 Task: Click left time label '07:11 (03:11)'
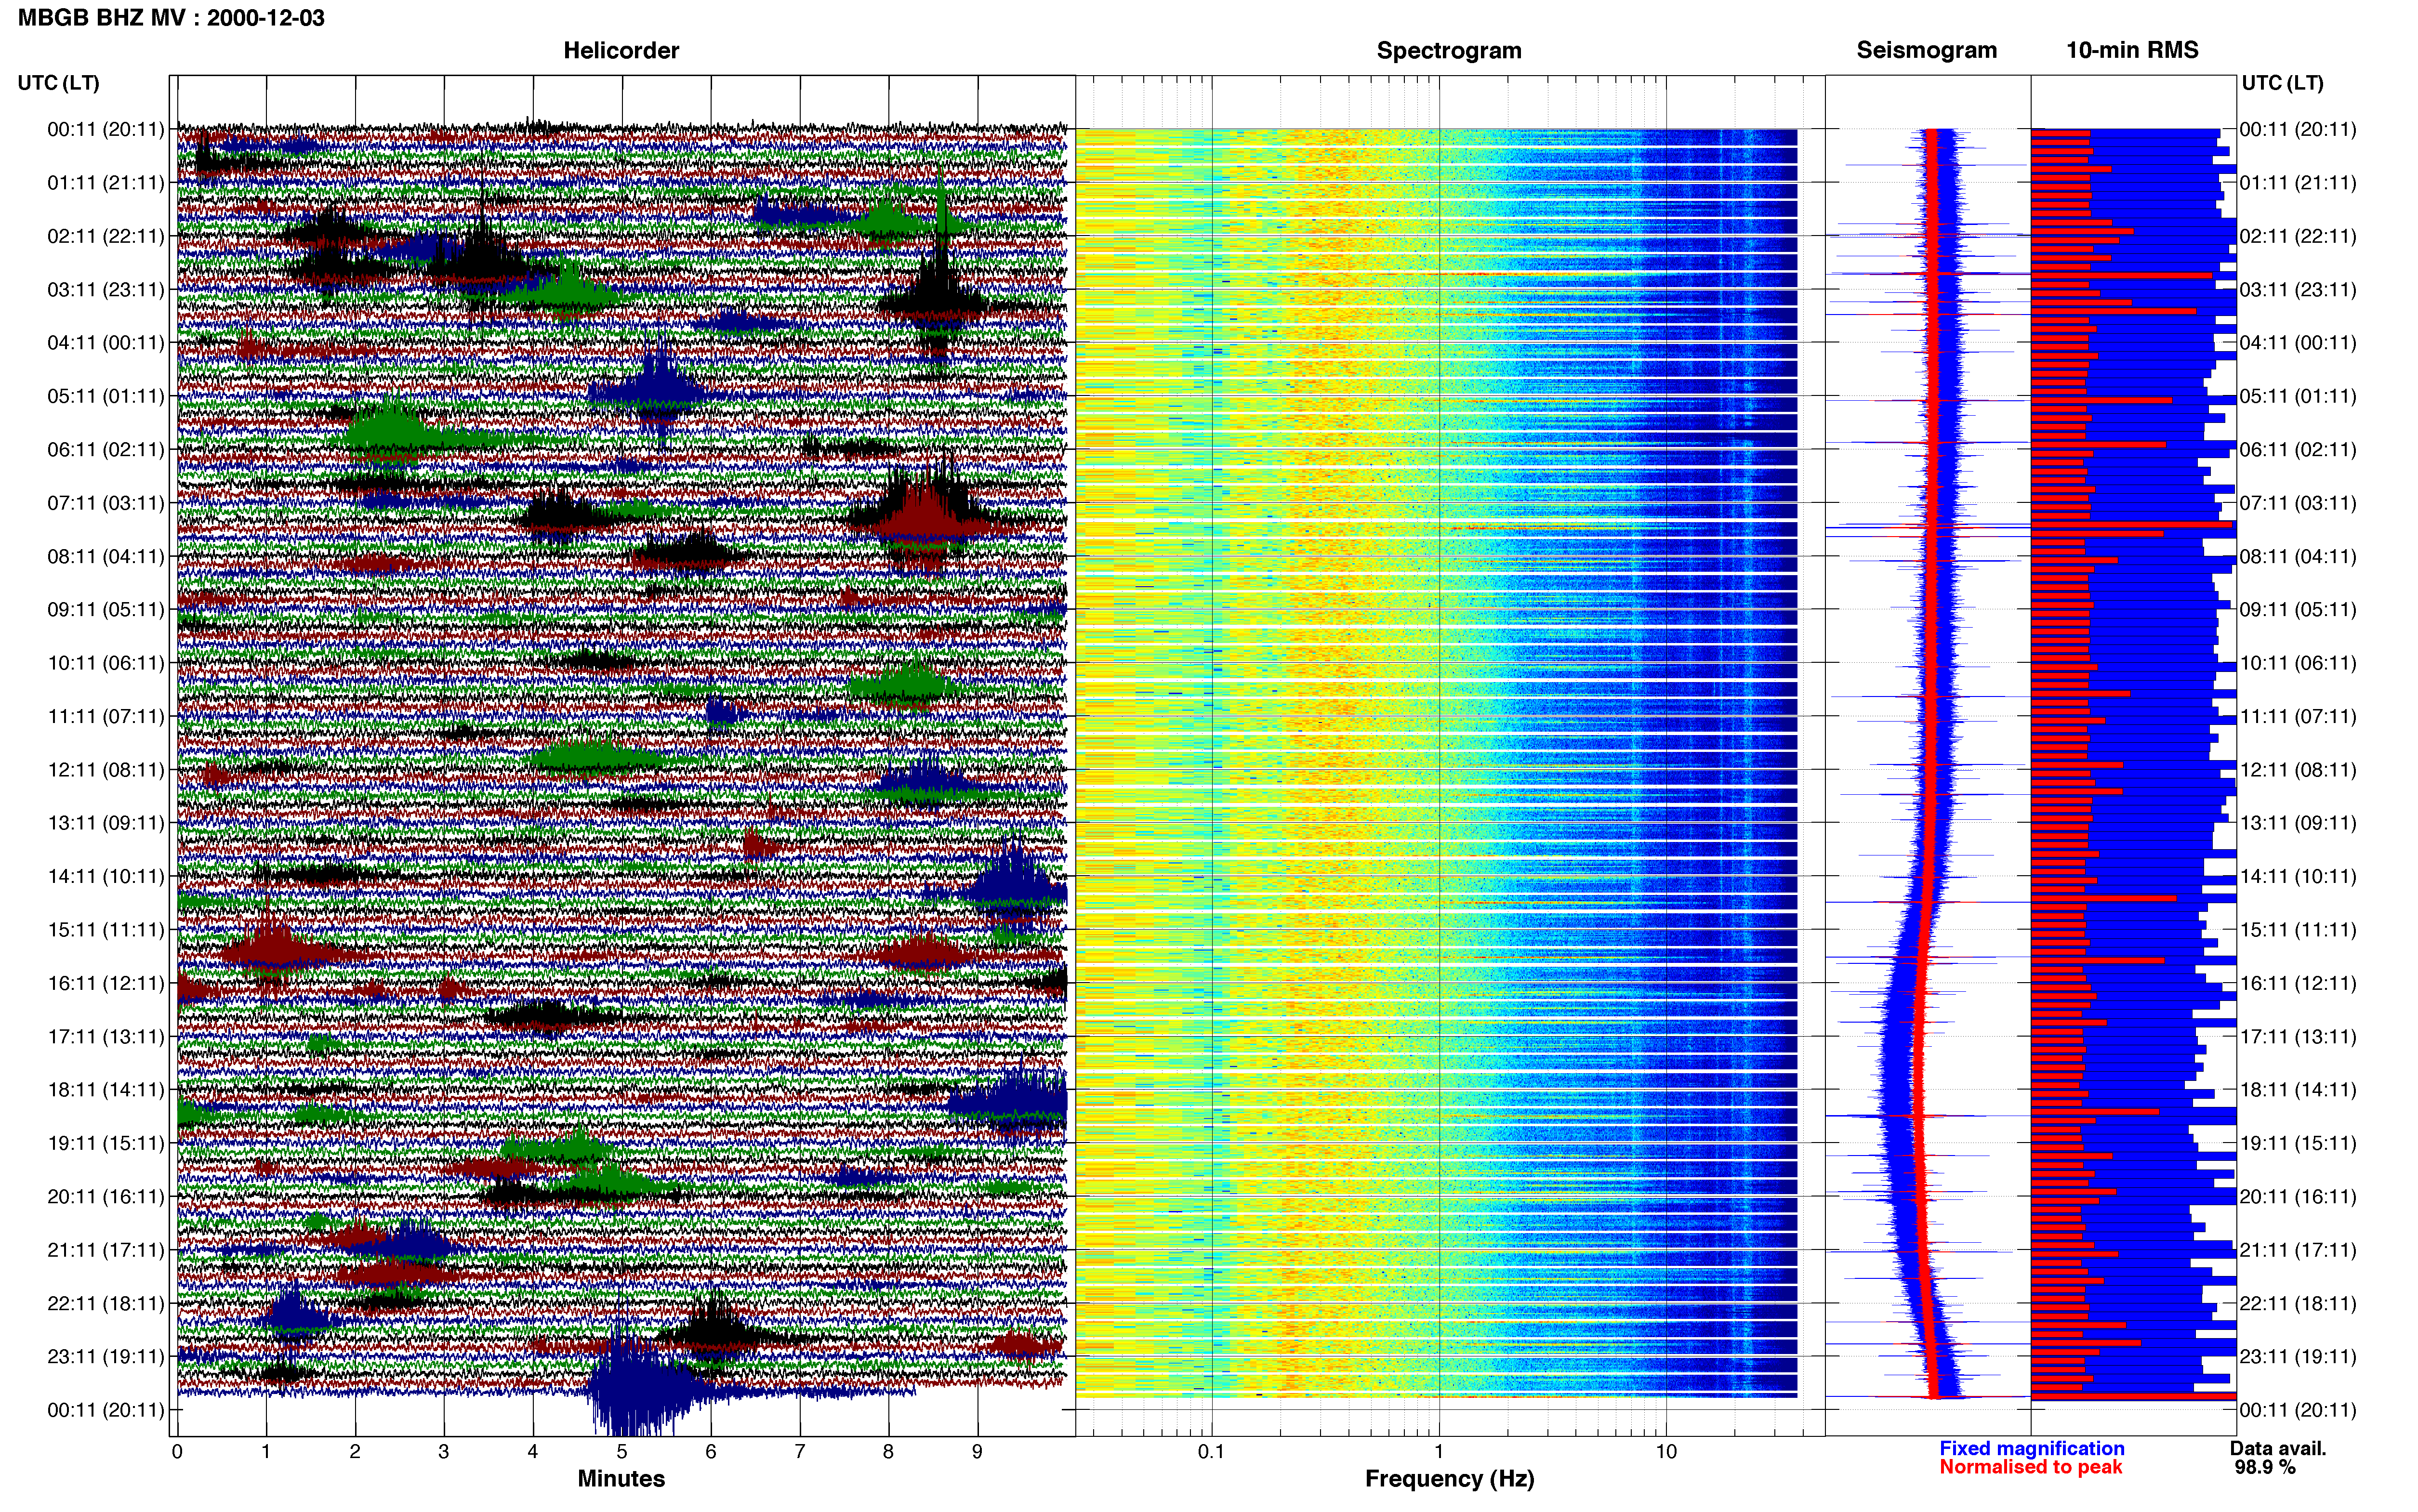(106, 503)
